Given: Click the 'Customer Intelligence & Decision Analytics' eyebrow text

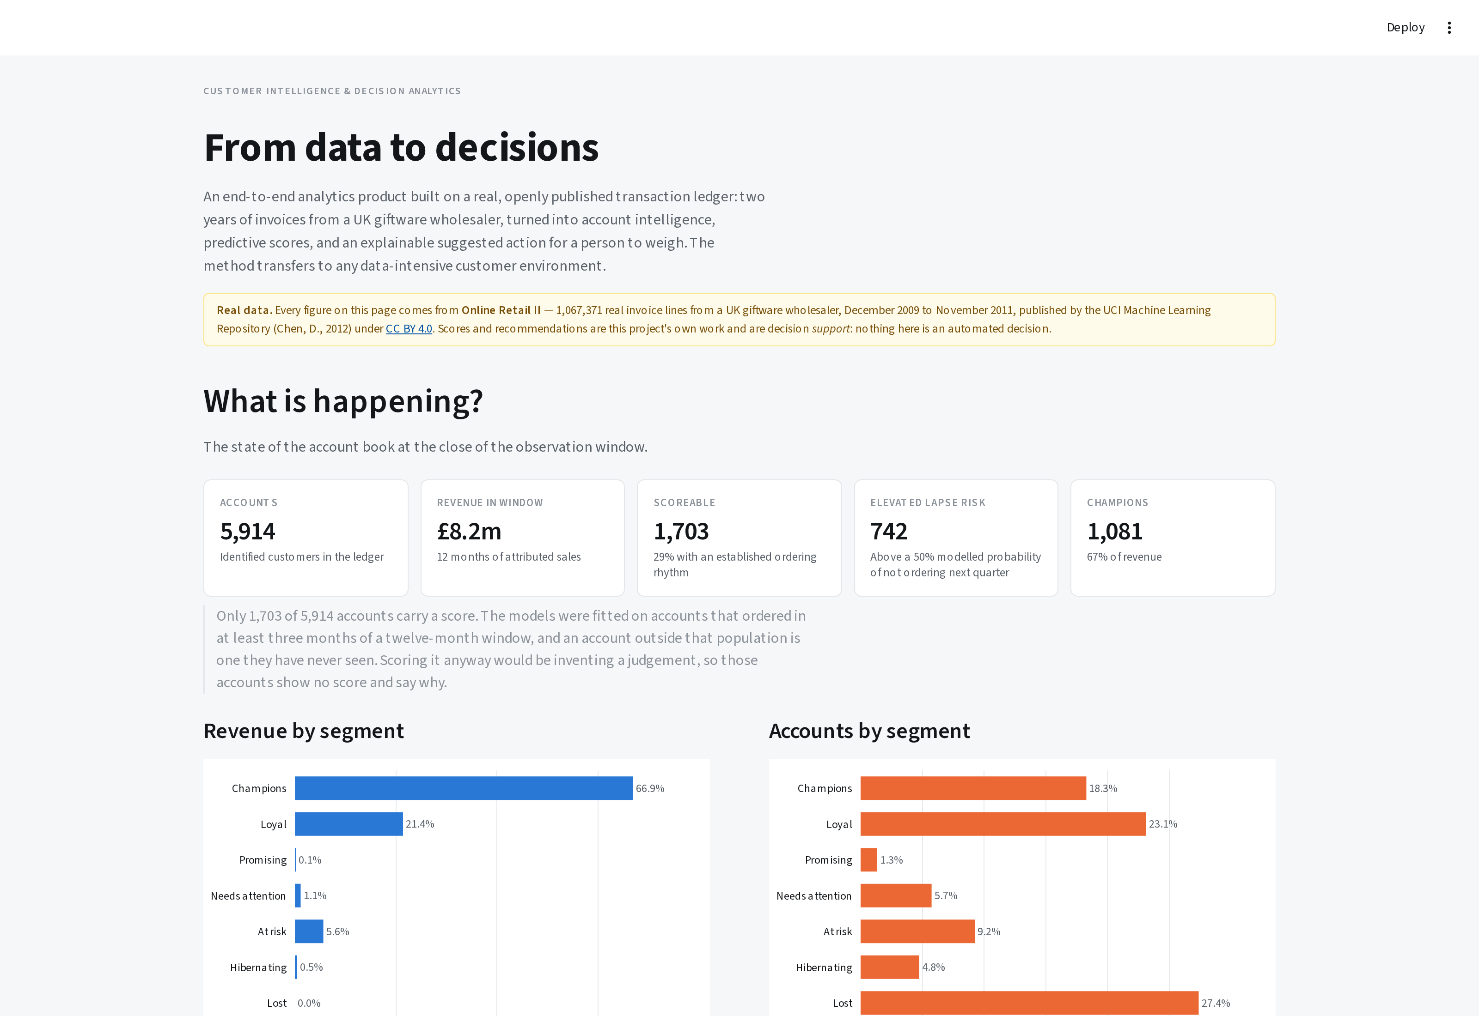Looking at the screenshot, I should pos(332,91).
